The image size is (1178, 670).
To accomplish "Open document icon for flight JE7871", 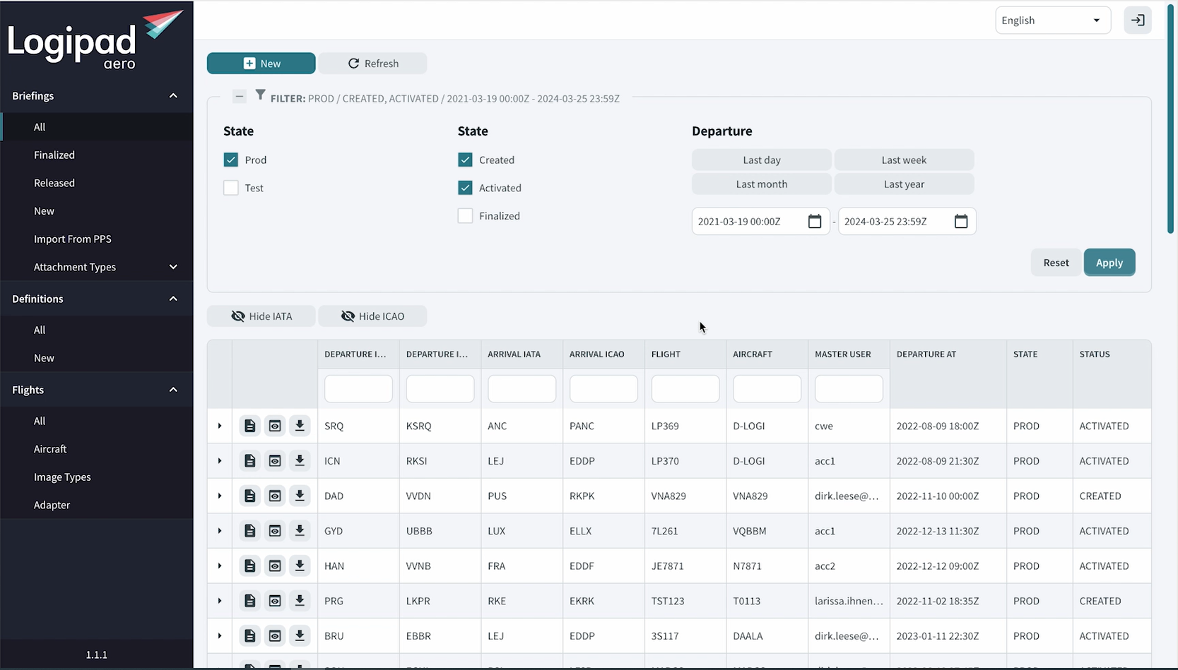I will 249,566.
